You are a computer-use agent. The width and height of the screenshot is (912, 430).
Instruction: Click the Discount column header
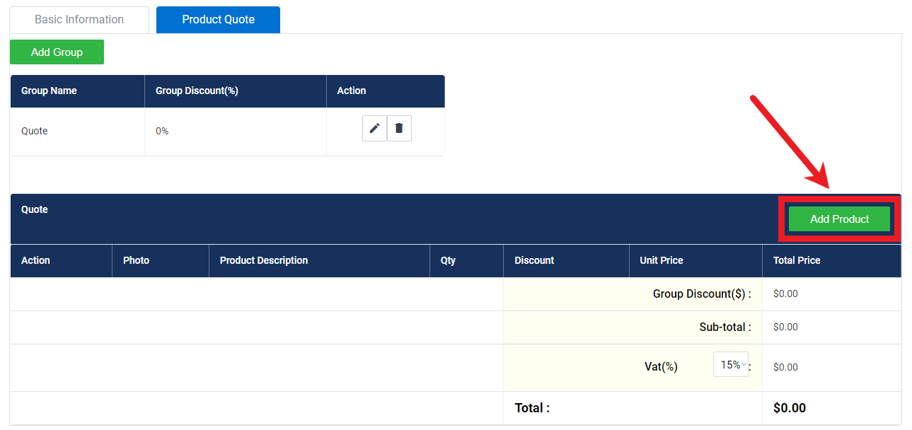tap(534, 260)
